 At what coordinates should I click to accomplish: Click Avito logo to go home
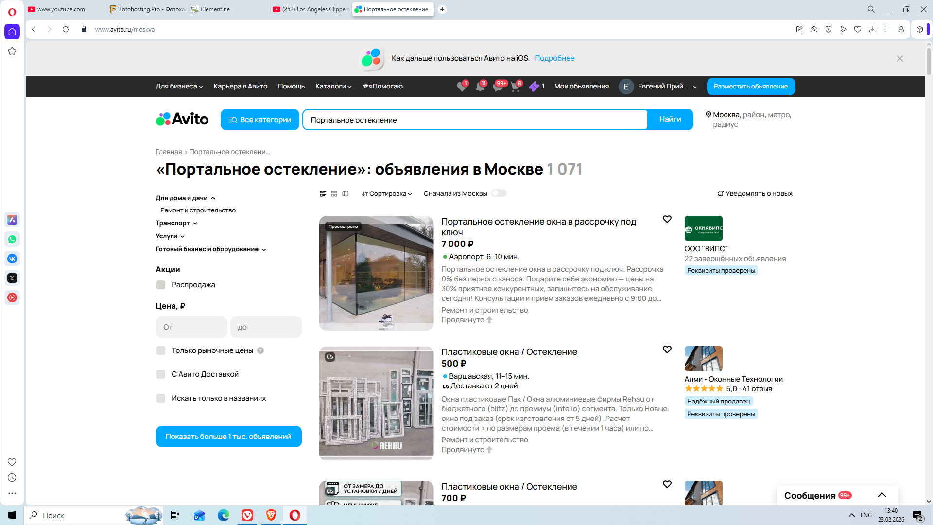point(182,119)
